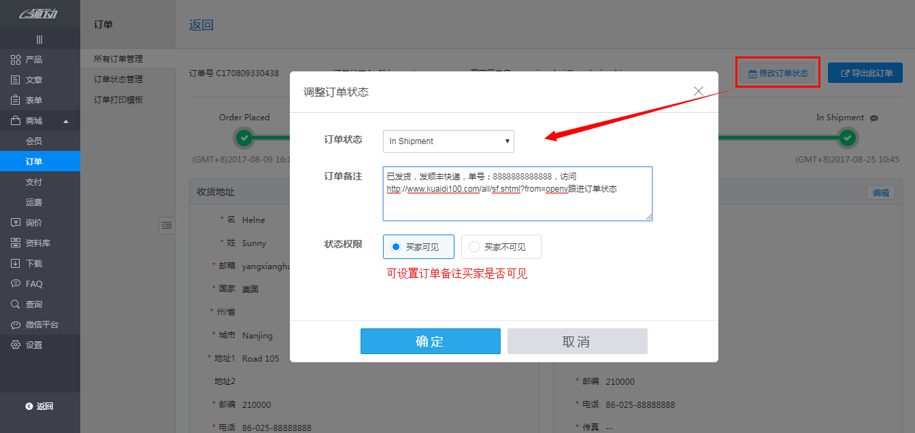This screenshot has width=915, height=433.
Task: Confirm the status change with 确定
Action: (430, 341)
